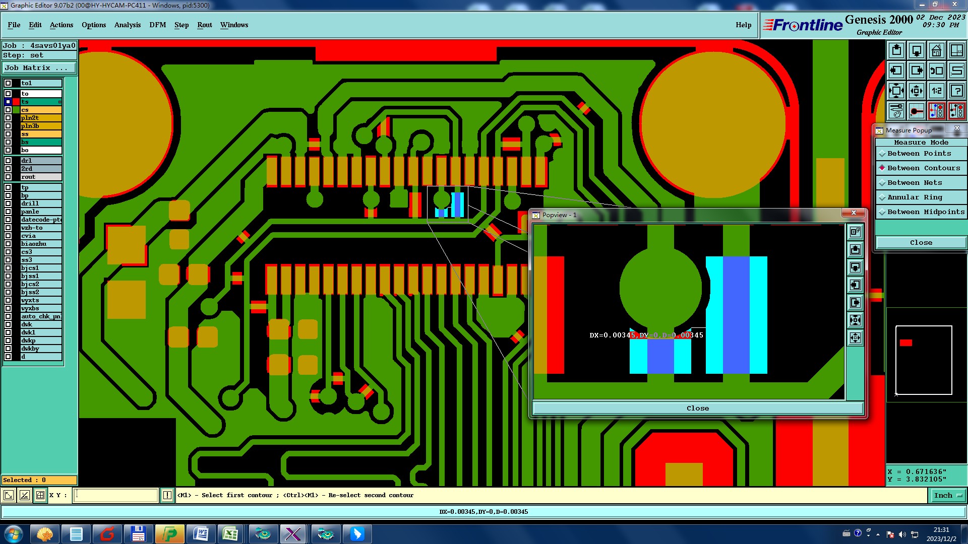
Task: Click the X Y coordinate input field
Action: [116, 495]
